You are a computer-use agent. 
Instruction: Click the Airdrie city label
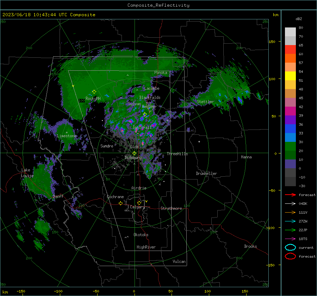[139, 188]
